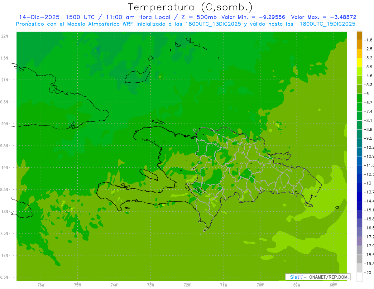The width and height of the screenshot is (374, 289).
Task: Click the legend value "-5.3"
Action: click(x=368, y=84)
